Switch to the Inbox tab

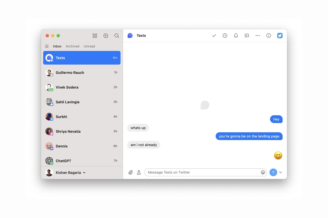pos(57,46)
